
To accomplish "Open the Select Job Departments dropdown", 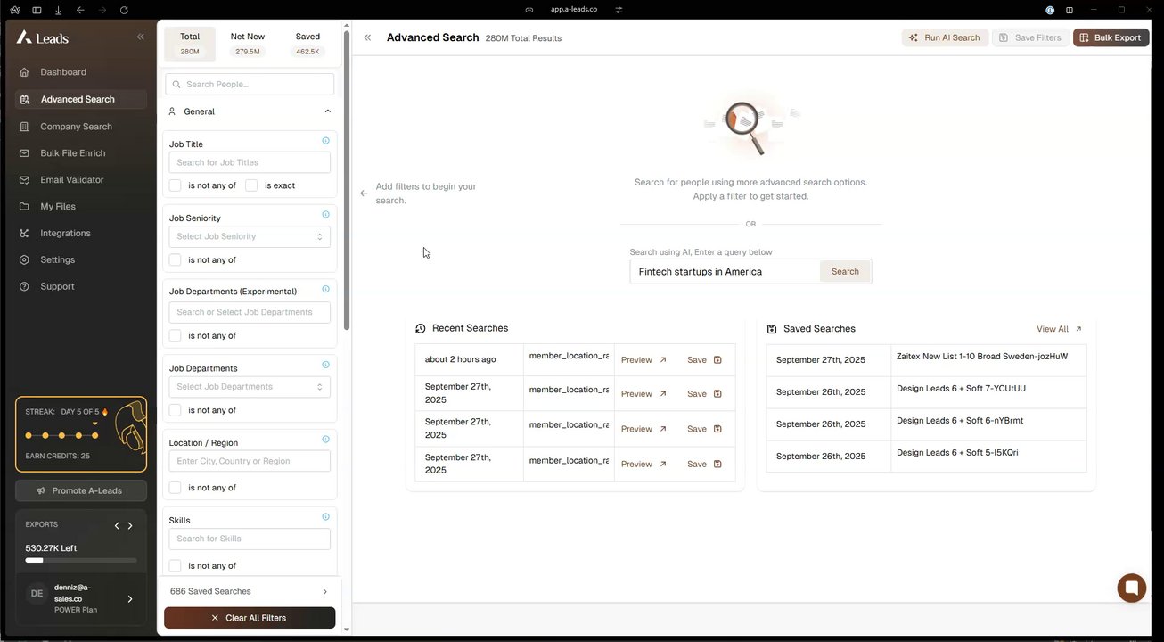I will pos(250,387).
